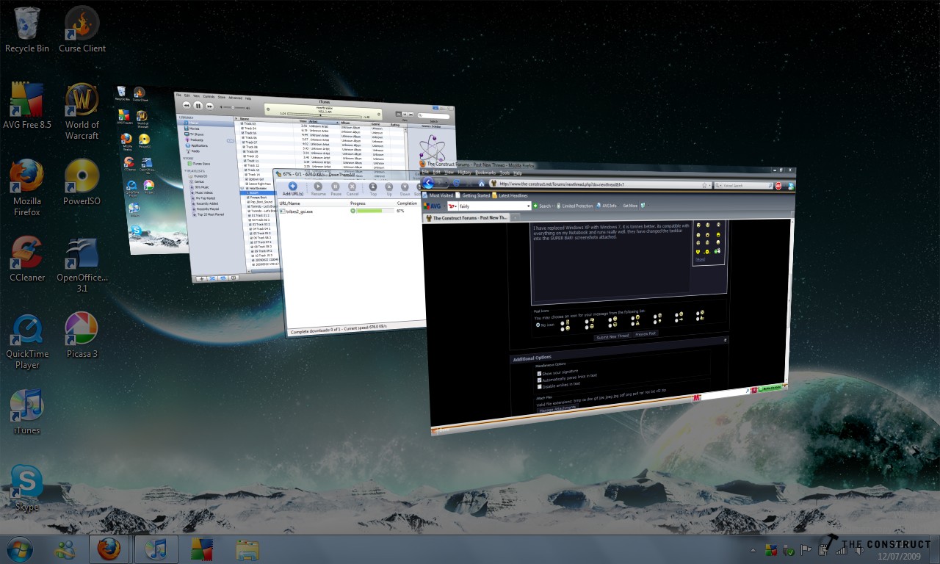Click The Construct Forums Firefox tab

[x=466, y=218]
